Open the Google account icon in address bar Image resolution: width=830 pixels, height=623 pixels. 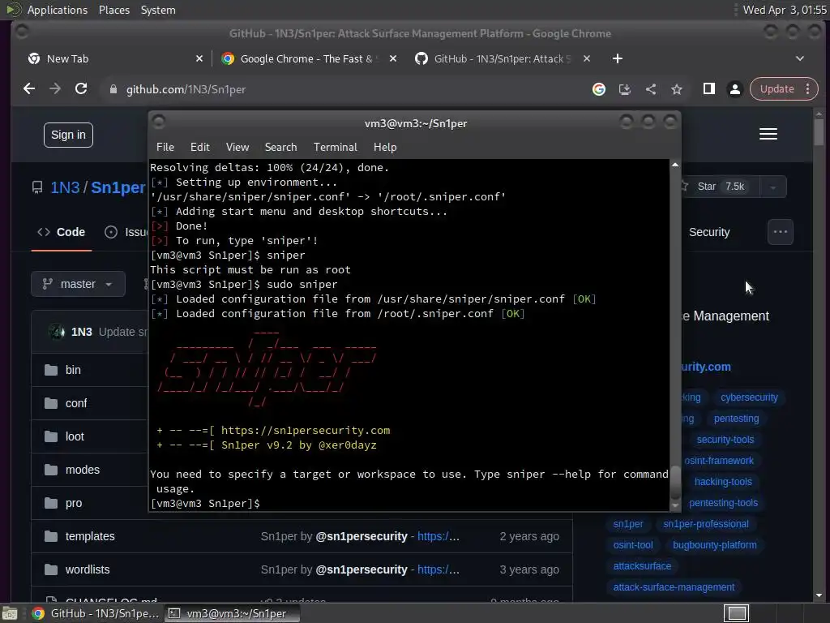(599, 89)
